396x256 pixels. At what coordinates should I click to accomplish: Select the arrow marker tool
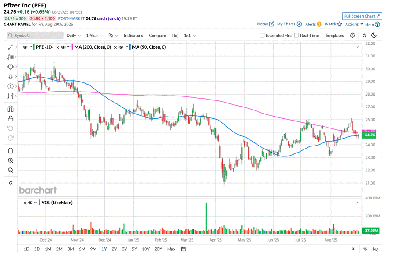pos(11,77)
